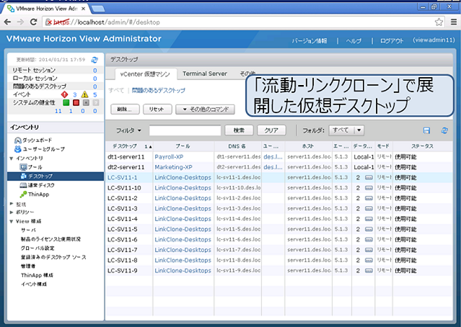461x327 pixels.
Task: Select イベント構成 tree item
Action: (x=33, y=285)
